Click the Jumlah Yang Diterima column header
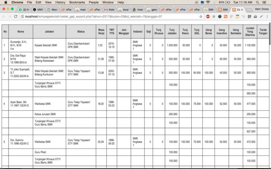271x169 pixels. pos(250,31)
